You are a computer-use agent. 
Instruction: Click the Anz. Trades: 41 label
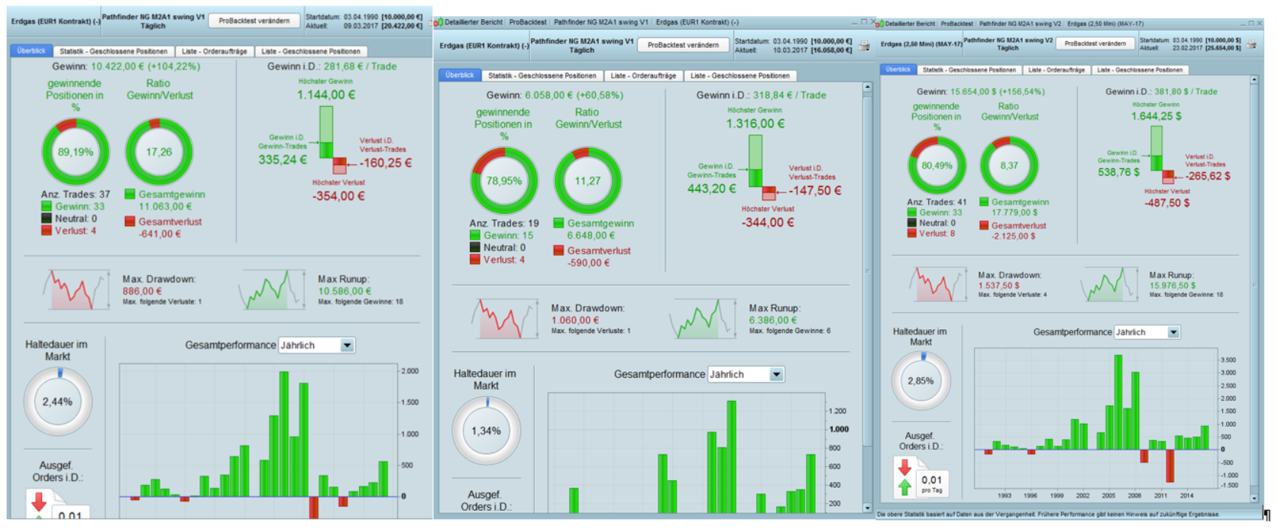[937, 202]
